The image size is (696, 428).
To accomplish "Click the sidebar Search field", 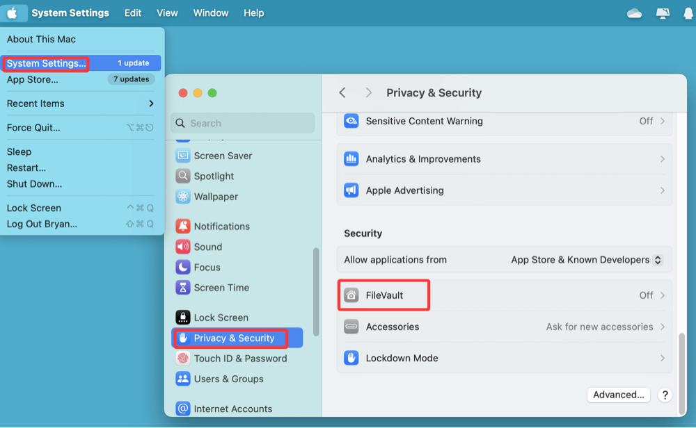I will pyautogui.click(x=243, y=123).
